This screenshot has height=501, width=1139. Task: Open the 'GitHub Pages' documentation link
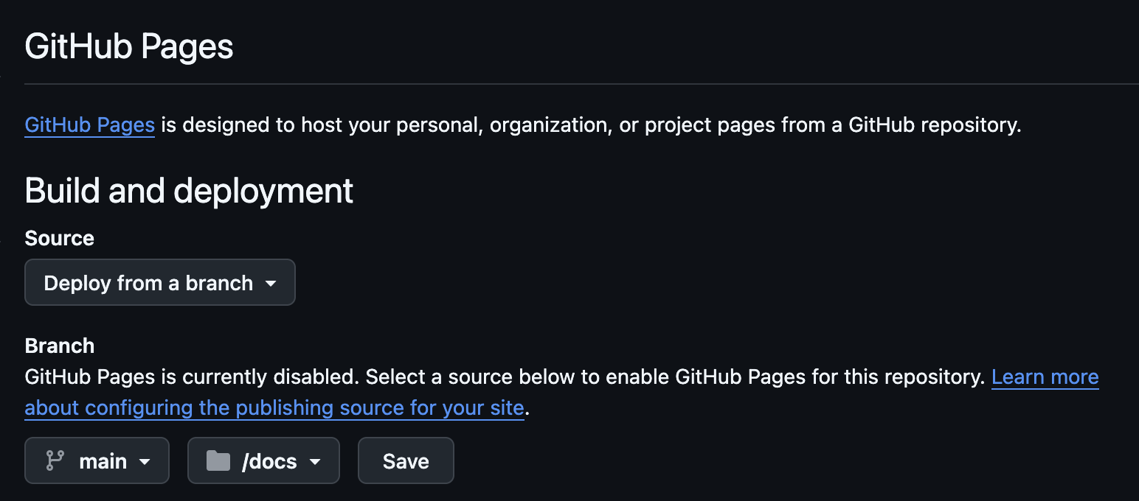pos(89,125)
